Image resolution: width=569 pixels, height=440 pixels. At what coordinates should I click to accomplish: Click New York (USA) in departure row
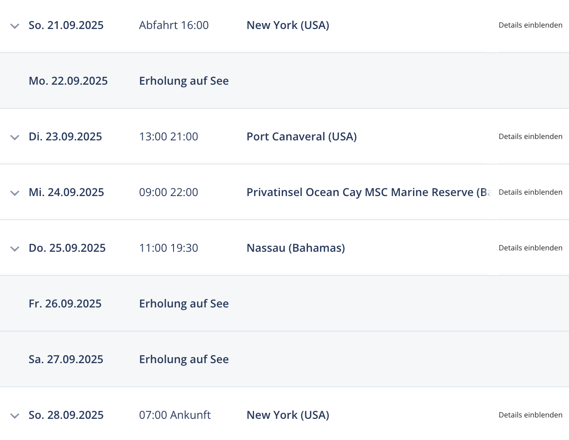click(288, 25)
